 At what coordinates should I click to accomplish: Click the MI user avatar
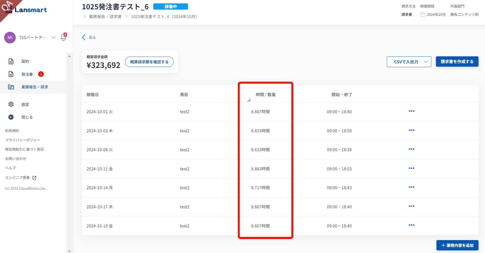[x=10, y=37]
